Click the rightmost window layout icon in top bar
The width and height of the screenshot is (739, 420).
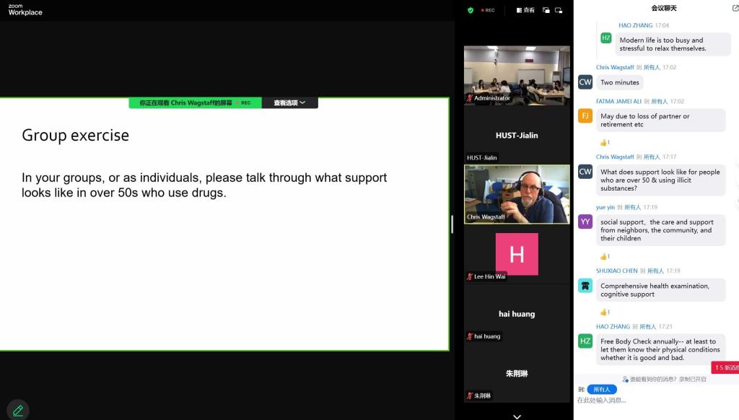point(559,10)
